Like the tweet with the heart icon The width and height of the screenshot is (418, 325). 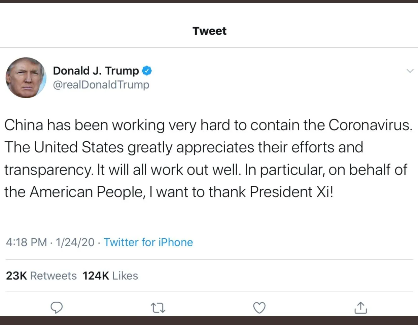(259, 308)
